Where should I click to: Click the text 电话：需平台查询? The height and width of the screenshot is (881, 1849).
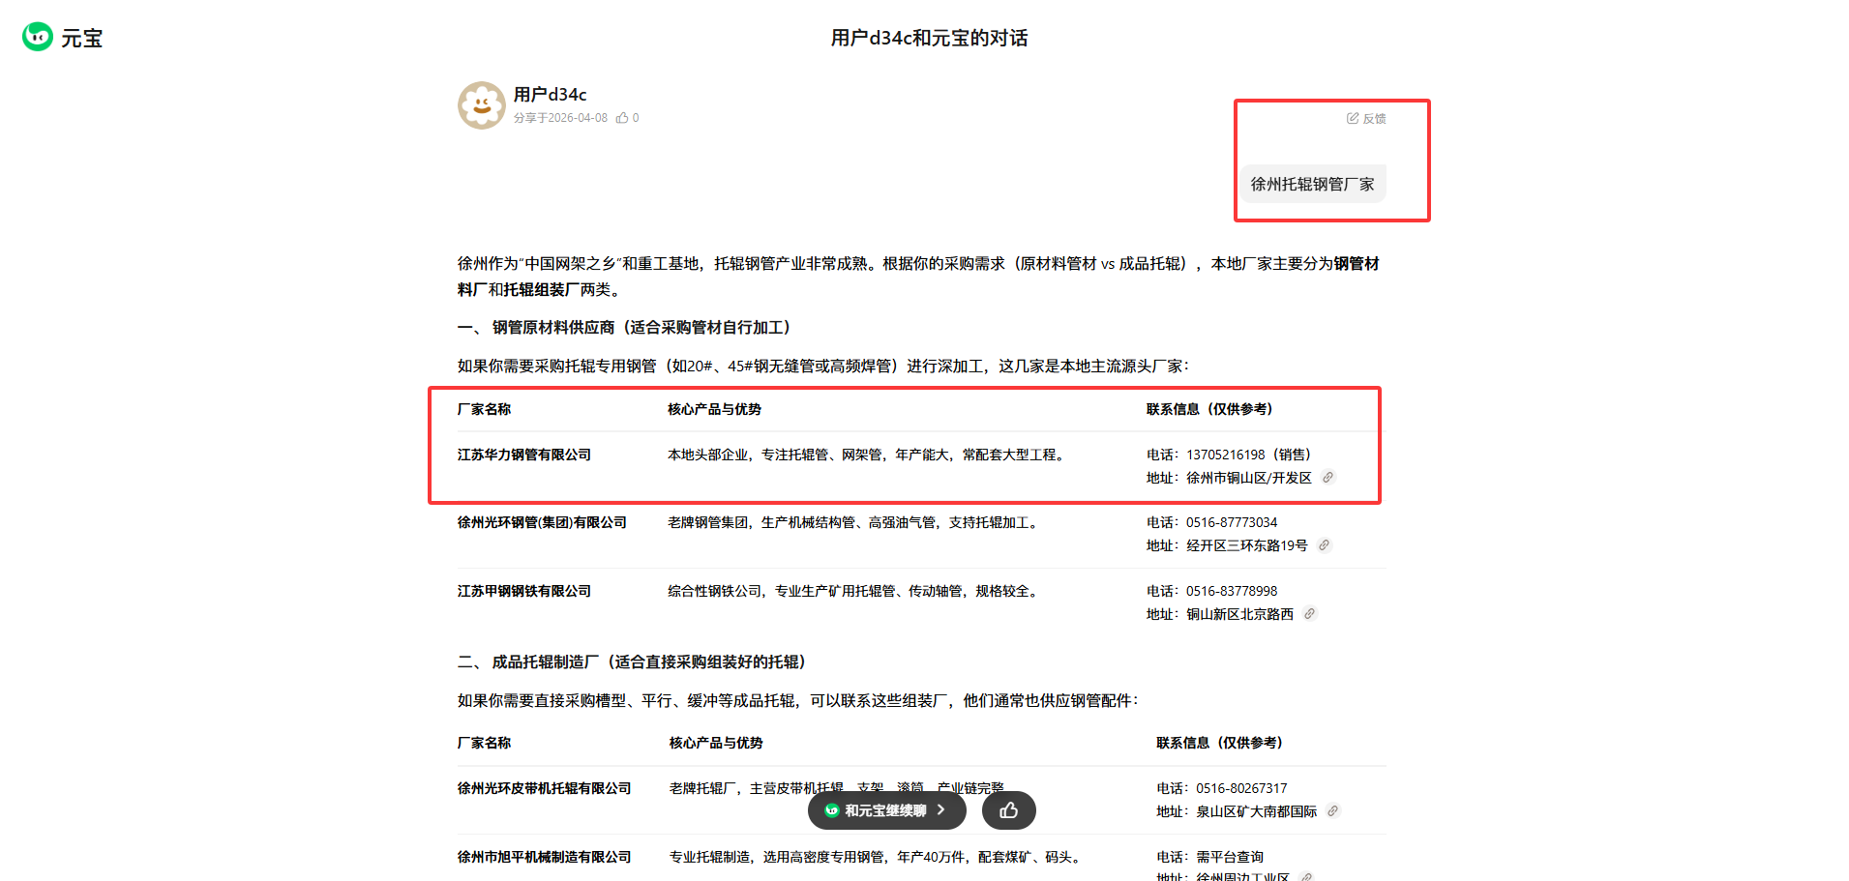tap(1209, 857)
